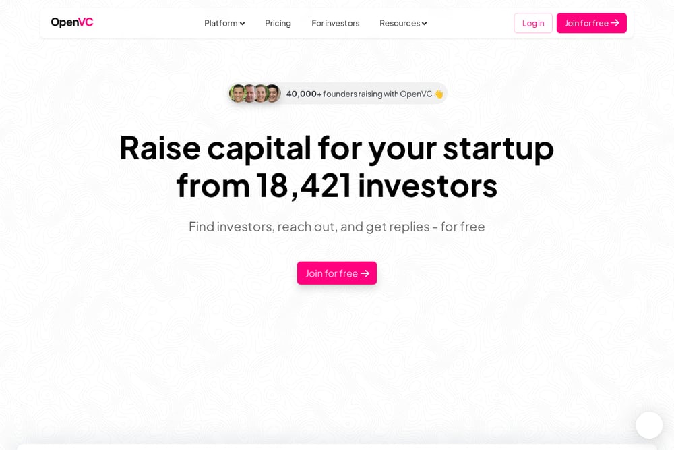Expand the Resources dropdown menu

point(403,23)
